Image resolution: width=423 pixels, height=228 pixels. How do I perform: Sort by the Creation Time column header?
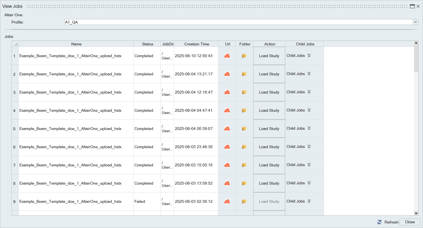[196, 44]
